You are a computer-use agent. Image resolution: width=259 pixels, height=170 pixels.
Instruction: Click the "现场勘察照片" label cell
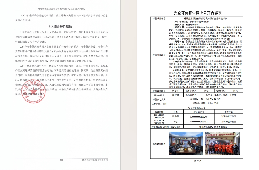159,144
